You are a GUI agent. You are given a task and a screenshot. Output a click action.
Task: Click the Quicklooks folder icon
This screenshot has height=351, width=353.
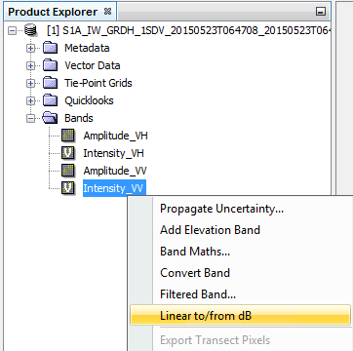click(50, 100)
